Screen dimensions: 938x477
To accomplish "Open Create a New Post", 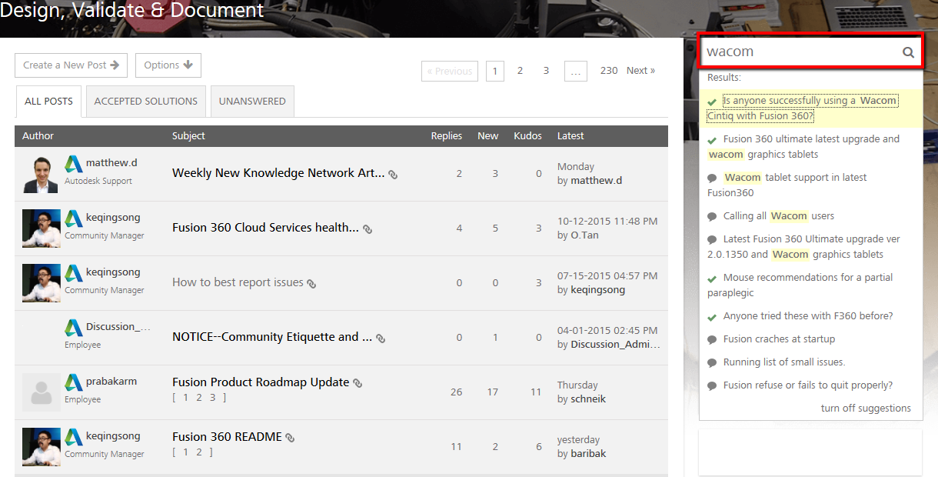I will point(71,65).
